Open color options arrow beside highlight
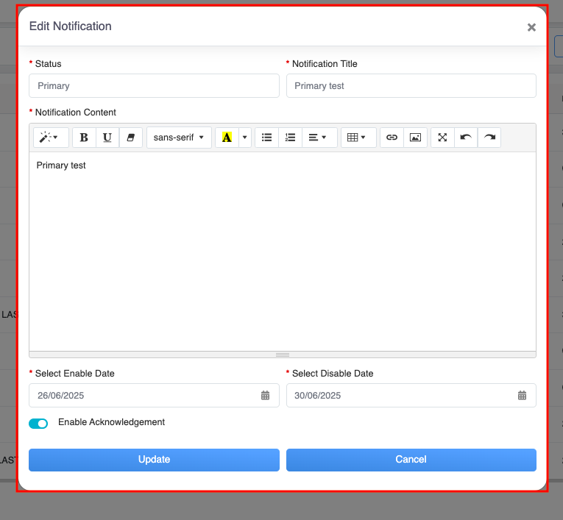563x520 pixels. [x=245, y=138]
